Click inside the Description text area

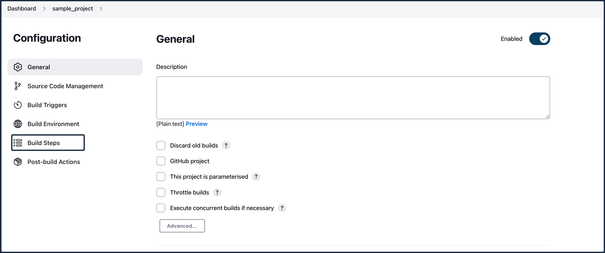353,98
